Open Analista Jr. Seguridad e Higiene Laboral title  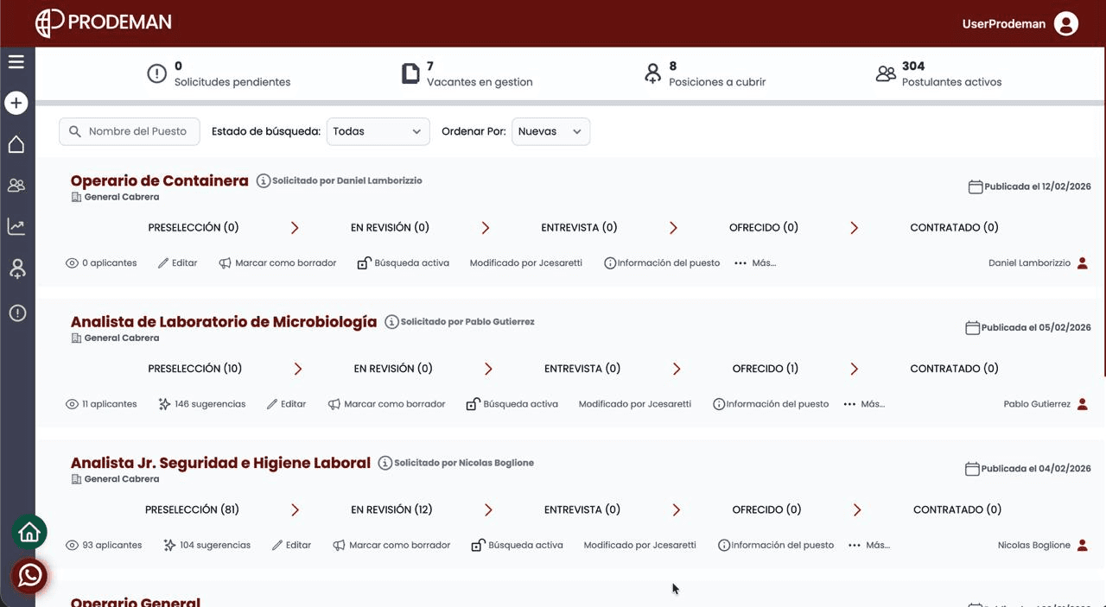pos(220,463)
